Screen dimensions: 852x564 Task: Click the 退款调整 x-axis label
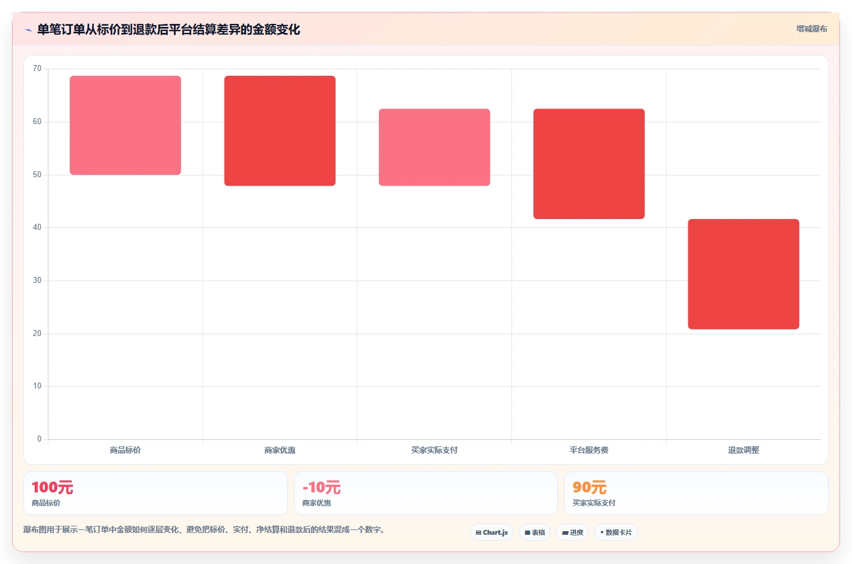tap(743, 450)
